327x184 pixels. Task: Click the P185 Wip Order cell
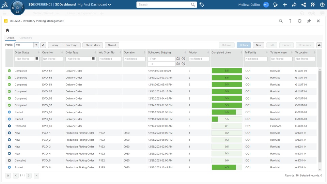(x=102, y=167)
